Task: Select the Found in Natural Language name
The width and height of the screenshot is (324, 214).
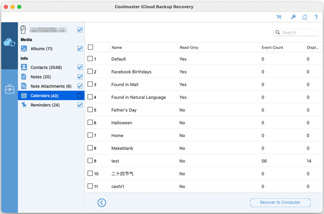Action: coord(138,97)
